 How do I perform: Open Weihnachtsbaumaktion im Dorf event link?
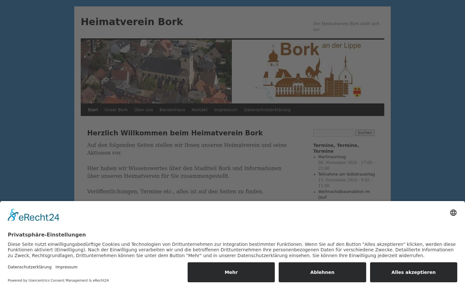pyautogui.click(x=344, y=195)
